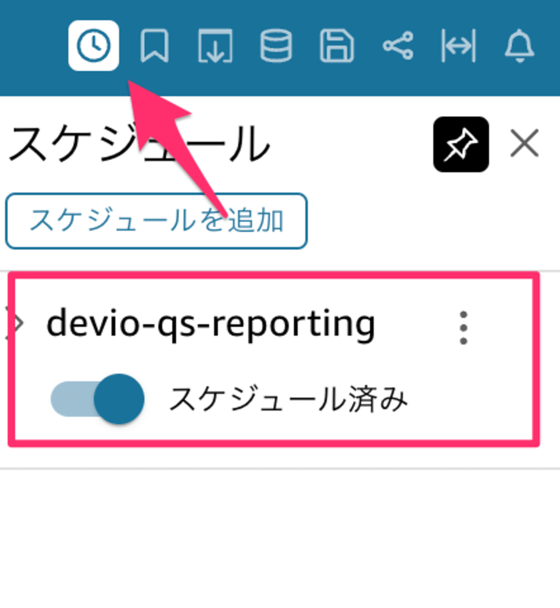Screen dimensions: 560x608
Task: Pin the スケジュール panel
Action: 461,144
